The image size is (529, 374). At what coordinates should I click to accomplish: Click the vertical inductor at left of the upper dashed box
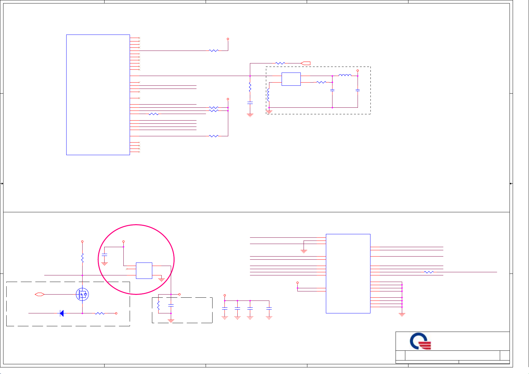click(x=268, y=95)
